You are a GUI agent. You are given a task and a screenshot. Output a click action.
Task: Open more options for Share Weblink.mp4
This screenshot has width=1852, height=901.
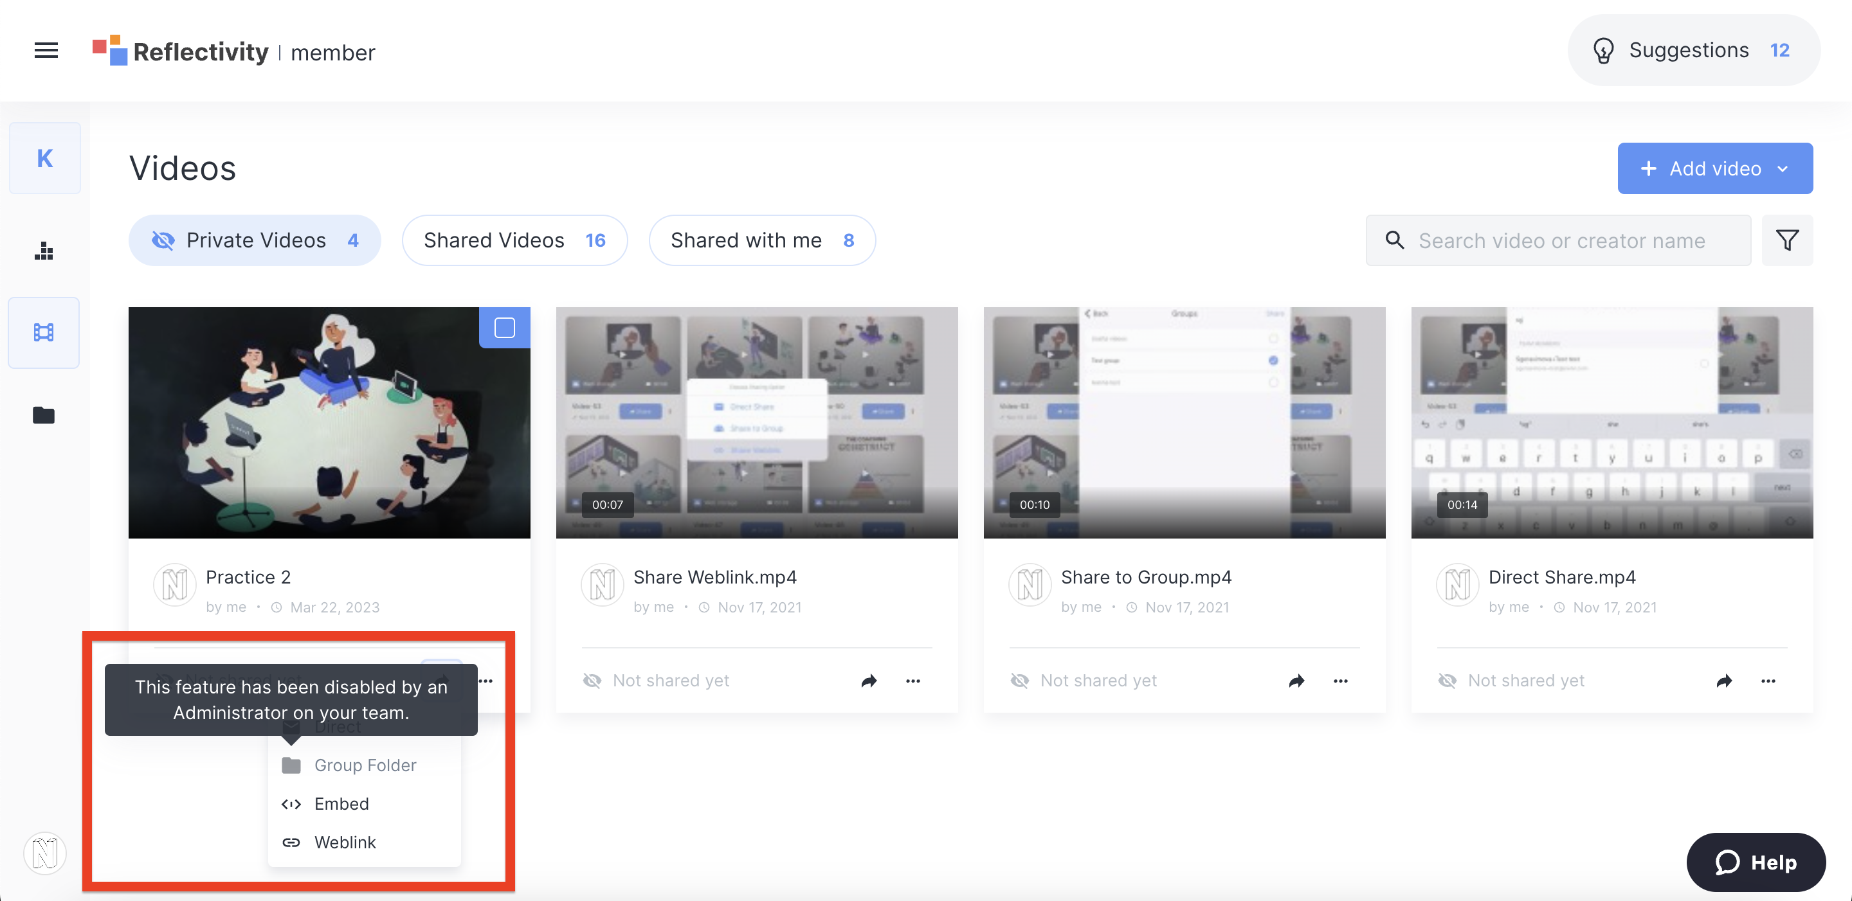coord(913,681)
